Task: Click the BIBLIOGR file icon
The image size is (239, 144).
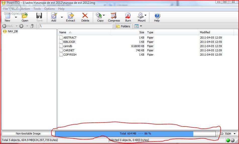Action: coord(61,42)
